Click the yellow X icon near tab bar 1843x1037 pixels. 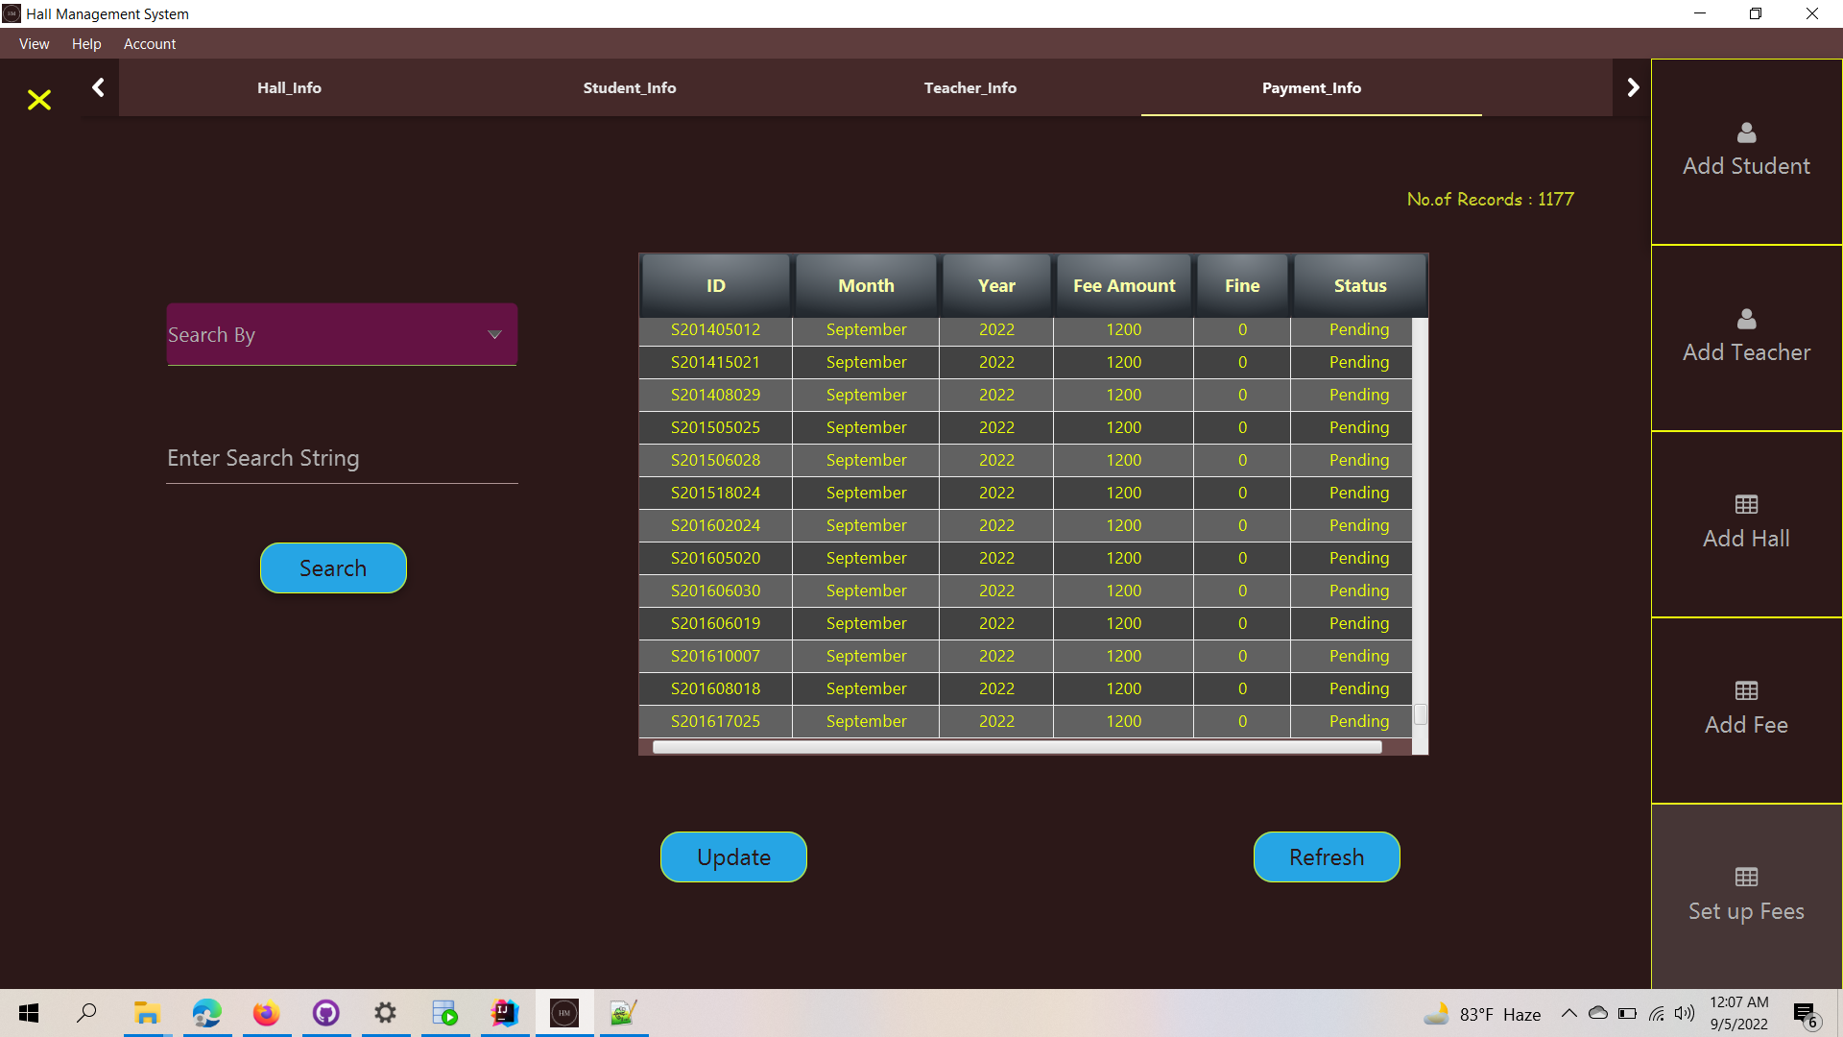click(x=38, y=100)
